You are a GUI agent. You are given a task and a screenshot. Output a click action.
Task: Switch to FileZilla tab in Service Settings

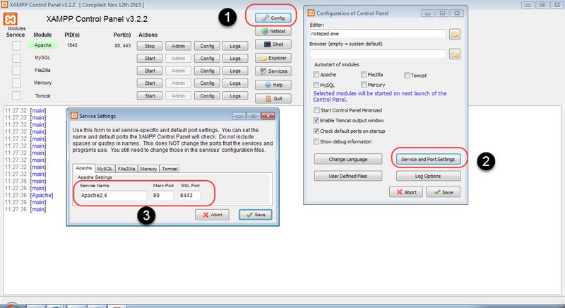[x=126, y=169]
